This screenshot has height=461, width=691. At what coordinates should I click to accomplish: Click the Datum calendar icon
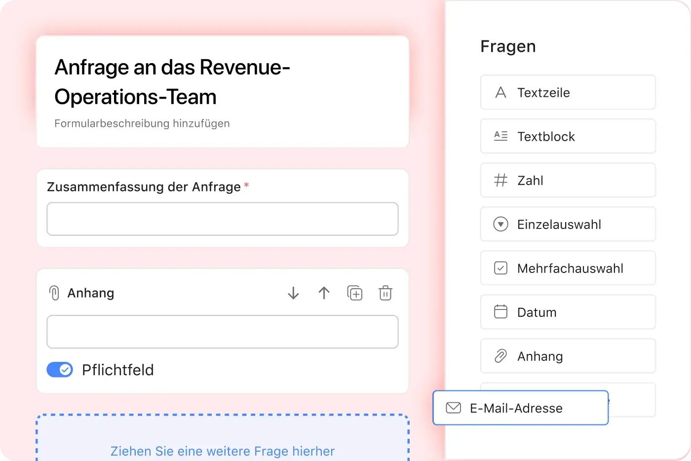coord(500,312)
